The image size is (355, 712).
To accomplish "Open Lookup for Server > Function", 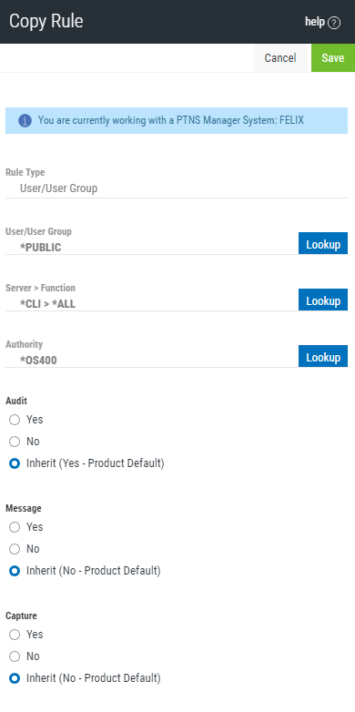I will pyautogui.click(x=323, y=300).
